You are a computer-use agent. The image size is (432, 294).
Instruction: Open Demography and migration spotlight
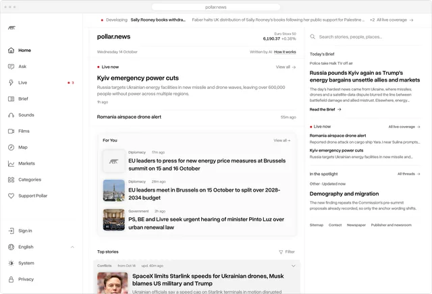coord(344,194)
